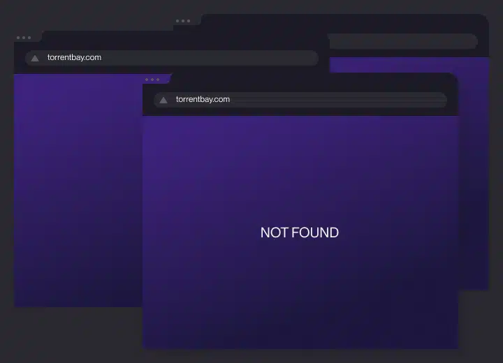
Task: Click the left window's warning triangle icon
Action: coord(35,58)
